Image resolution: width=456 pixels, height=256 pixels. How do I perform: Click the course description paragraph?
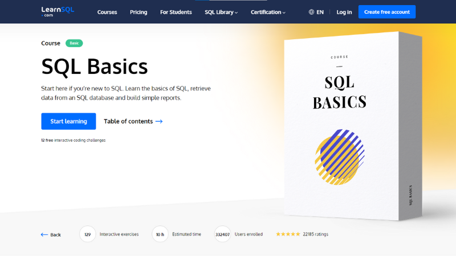click(x=126, y=93)
